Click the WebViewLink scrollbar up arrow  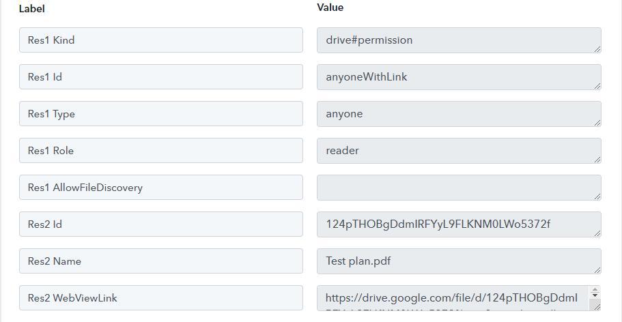595,290
